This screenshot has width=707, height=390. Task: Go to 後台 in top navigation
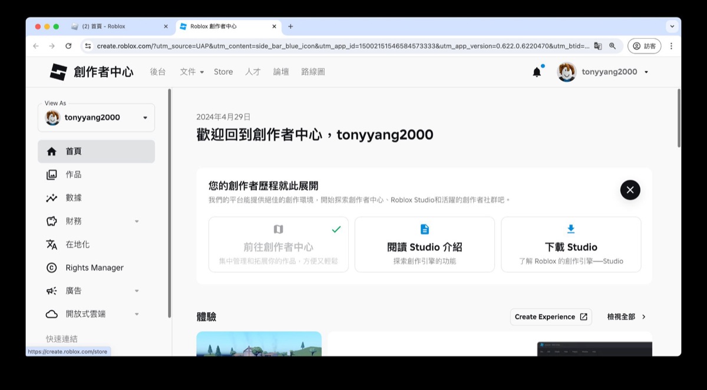point(158,72)
